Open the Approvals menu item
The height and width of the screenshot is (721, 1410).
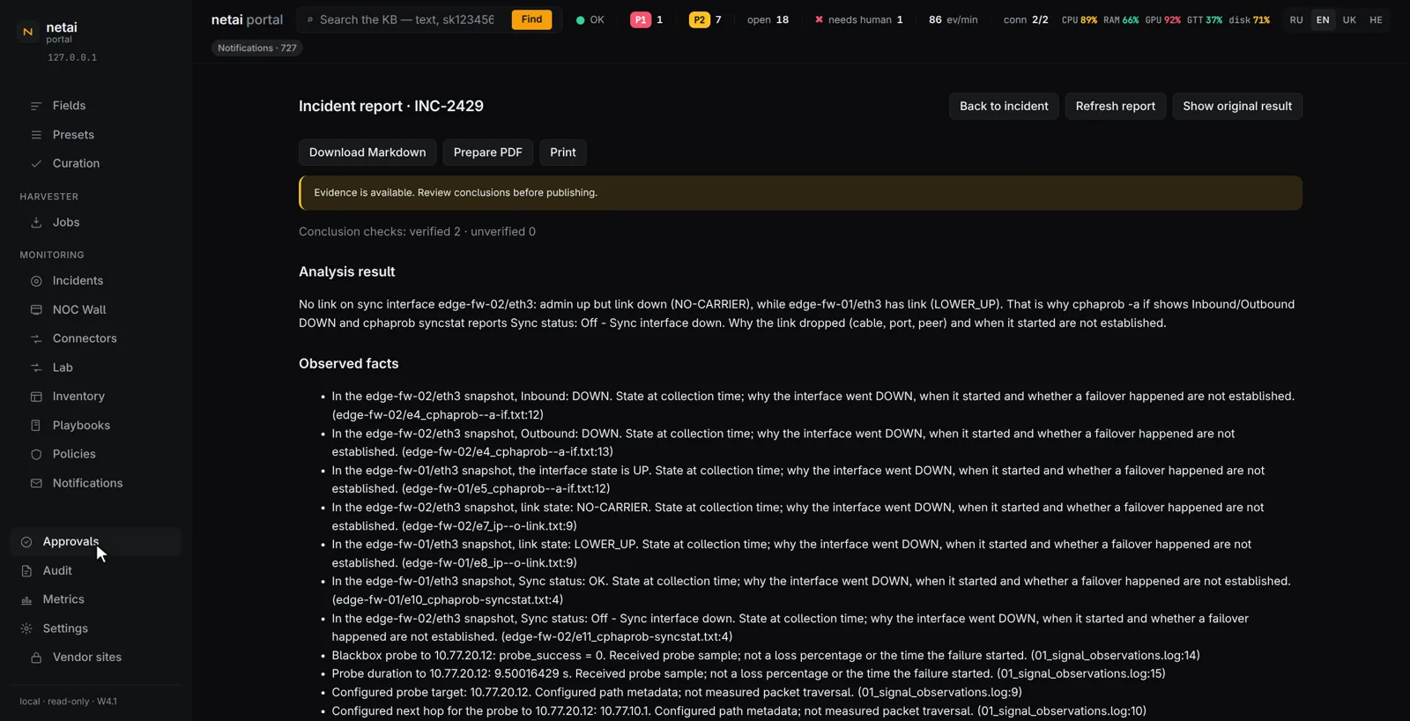(x=95, y=541)
